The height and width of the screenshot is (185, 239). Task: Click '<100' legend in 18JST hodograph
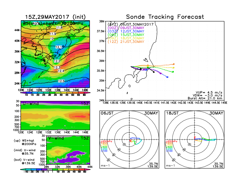point(169,151)
